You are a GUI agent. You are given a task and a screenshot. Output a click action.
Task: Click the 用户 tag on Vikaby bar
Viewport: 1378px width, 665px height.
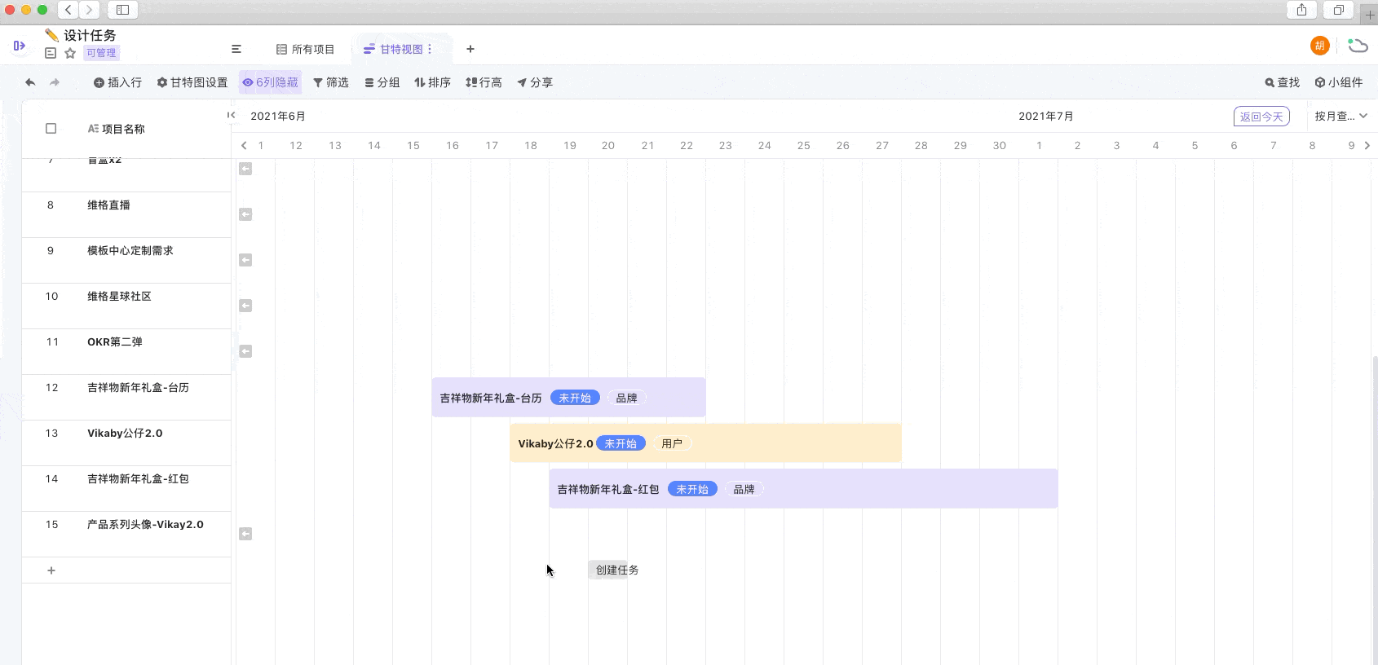coord(672,443)
